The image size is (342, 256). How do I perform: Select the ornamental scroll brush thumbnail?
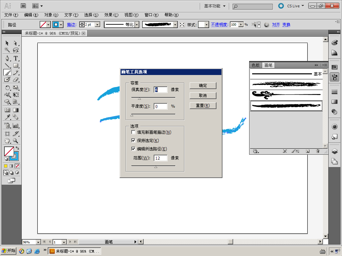[286, 95]
